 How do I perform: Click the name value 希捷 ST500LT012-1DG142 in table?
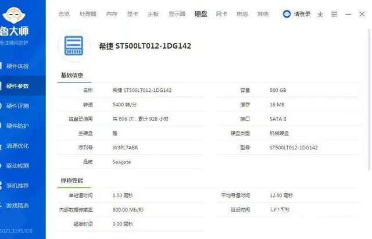point(142,90)
